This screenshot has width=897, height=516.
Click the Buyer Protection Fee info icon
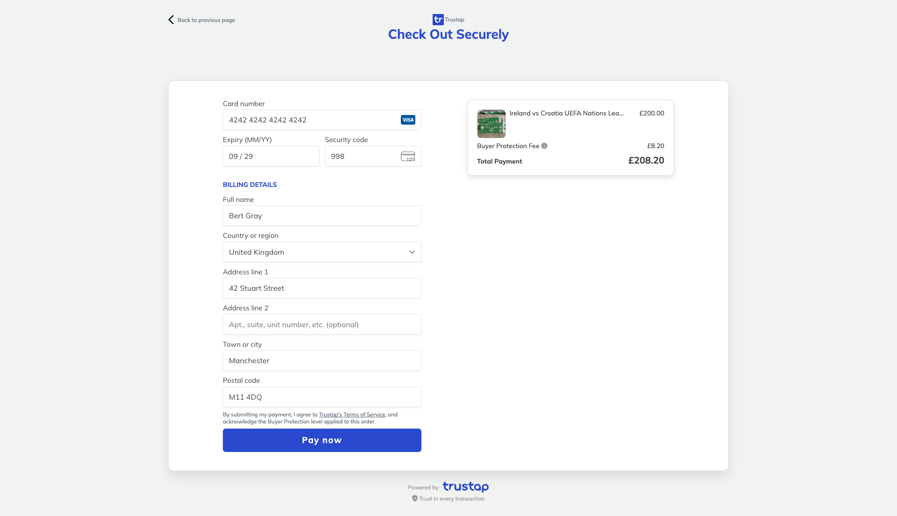(544, 146)
